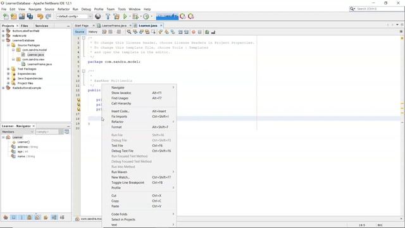Click the rightmost icon in the main toolbar
Image resolution: width=405 pixels, height=228 pixels.
point(191,16)
